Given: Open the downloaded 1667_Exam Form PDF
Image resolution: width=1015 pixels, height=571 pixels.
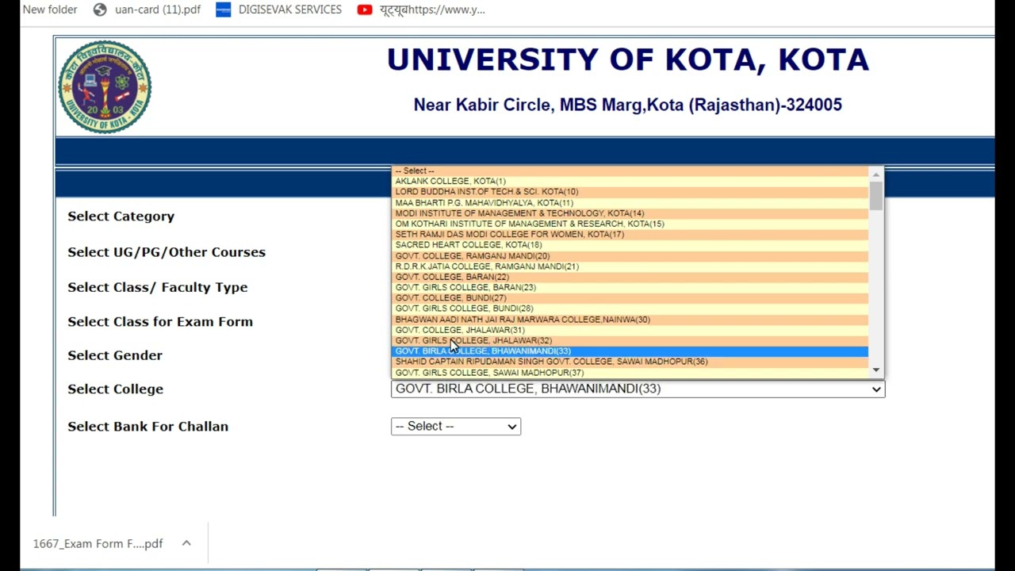Looking at the screenshot, I should pyautogui.click(x=98, y=543).
